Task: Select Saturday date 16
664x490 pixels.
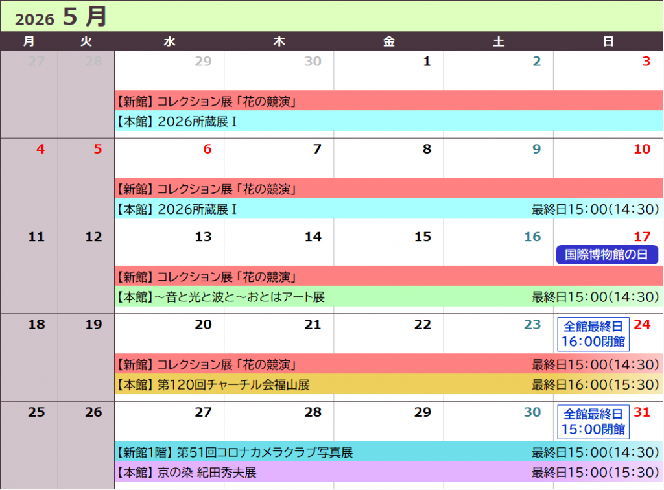Action: pos(532,237)
